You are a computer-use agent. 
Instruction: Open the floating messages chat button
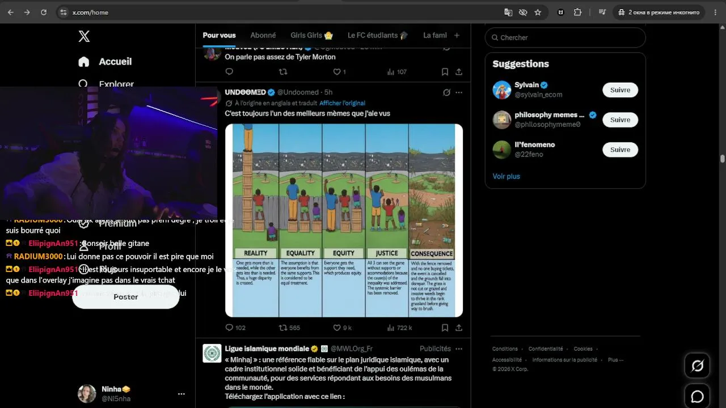(x=698, y=397)
